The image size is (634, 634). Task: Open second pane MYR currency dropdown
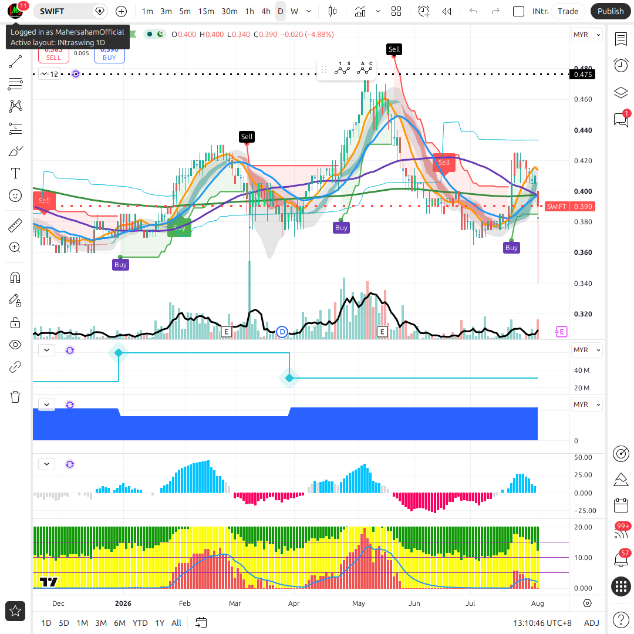point(586,350)
